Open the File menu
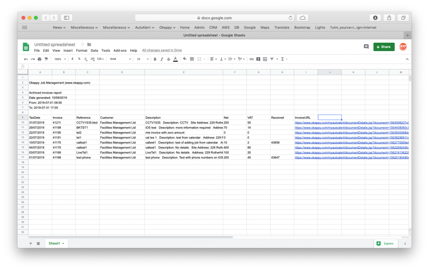429x271 pixels. (37, 51)
